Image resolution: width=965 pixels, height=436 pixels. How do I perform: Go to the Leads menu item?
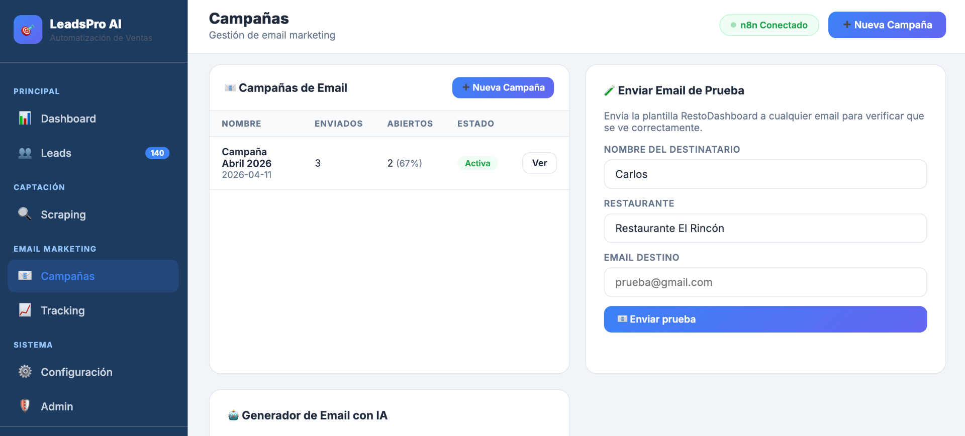pyautogui.click(x=93, y=153)
